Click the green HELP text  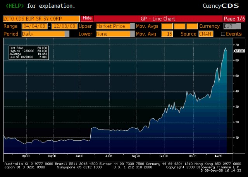click(x=15, y=6)
